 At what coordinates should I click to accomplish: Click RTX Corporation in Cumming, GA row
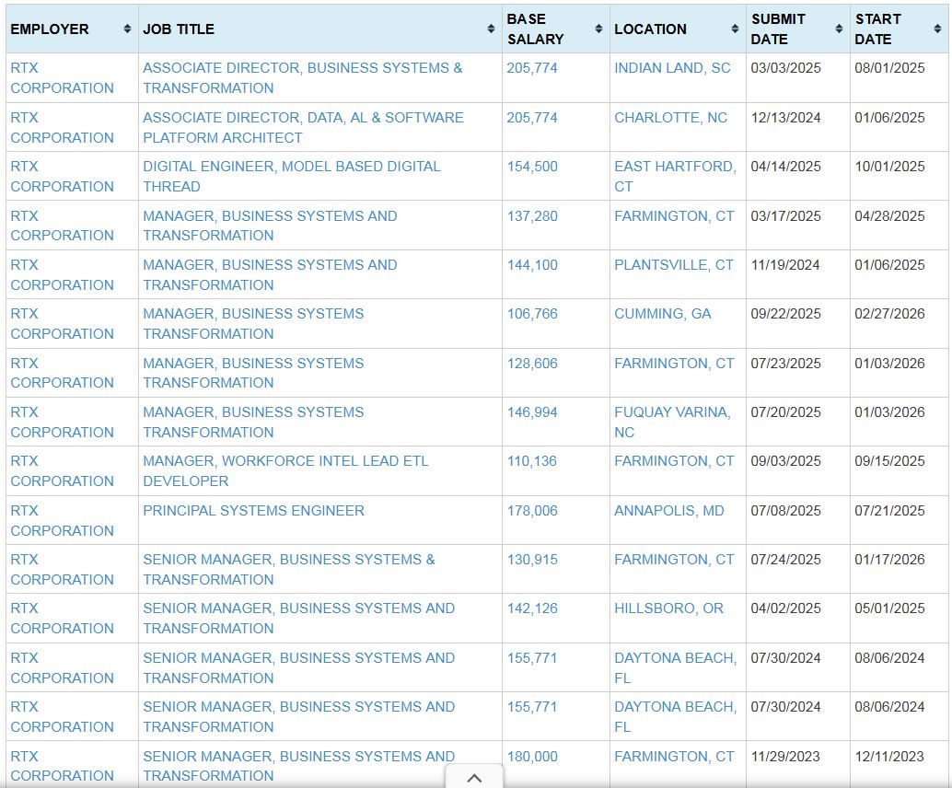point(62,324)
